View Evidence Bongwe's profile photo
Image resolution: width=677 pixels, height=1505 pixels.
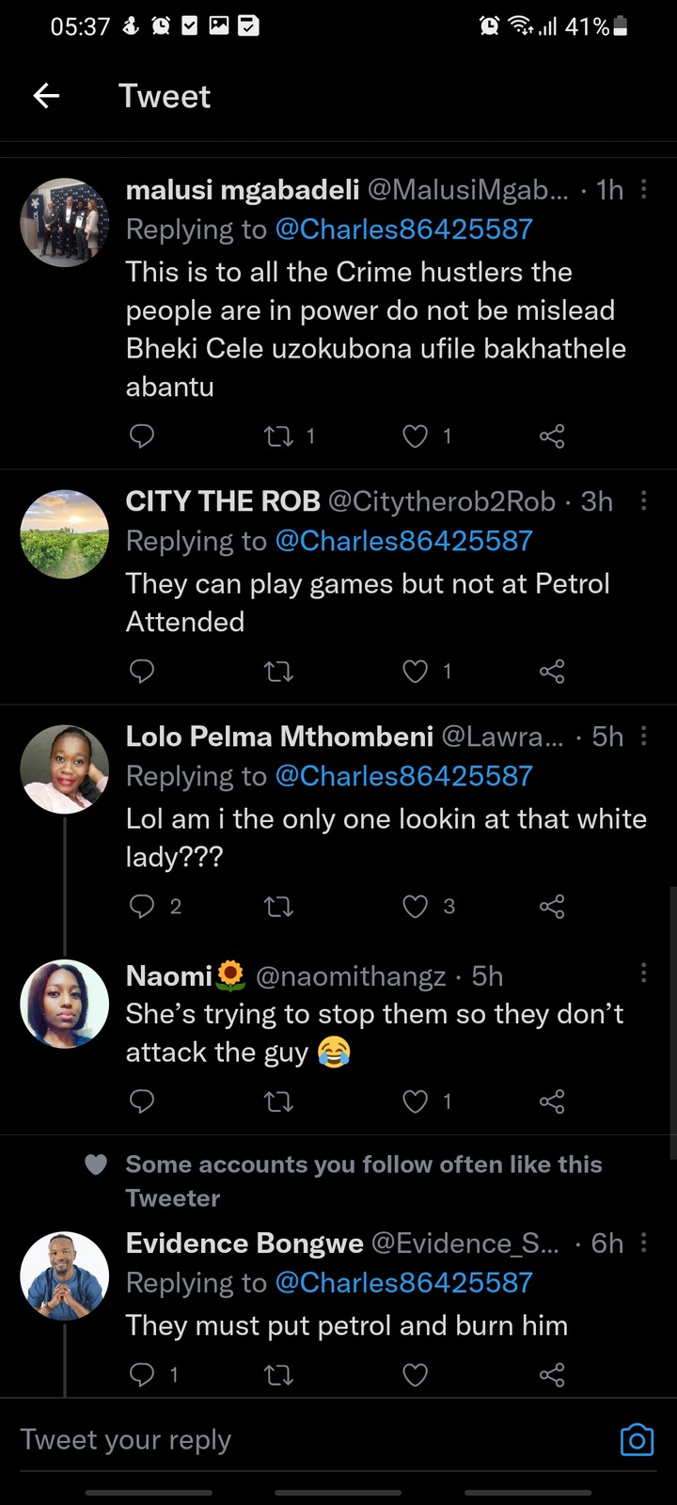(x=65, y=1275)
